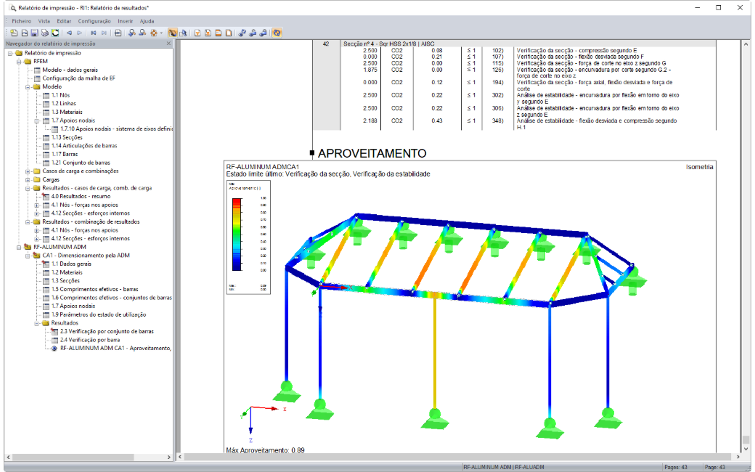
Task: Collapse the Relatório de impressão root node
Action: tap(10, 53)
